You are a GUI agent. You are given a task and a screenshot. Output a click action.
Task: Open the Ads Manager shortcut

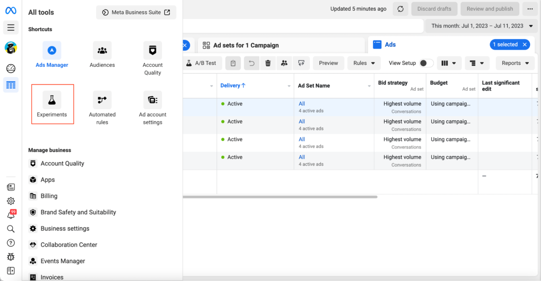(x=52, y=55)
